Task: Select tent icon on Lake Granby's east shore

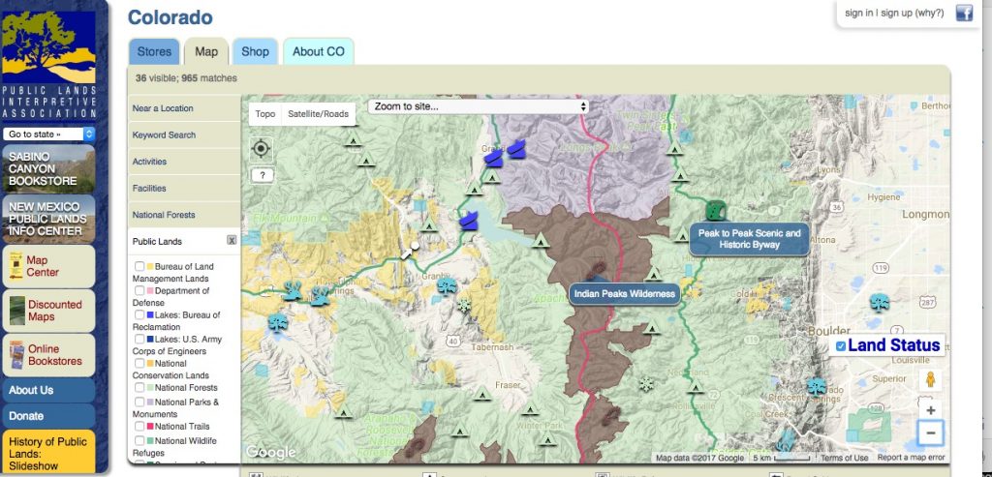Action: 540,240
